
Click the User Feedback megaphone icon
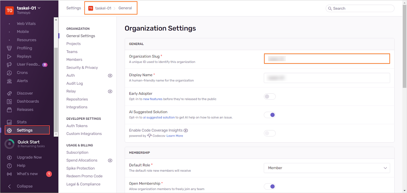click(9, 65)
